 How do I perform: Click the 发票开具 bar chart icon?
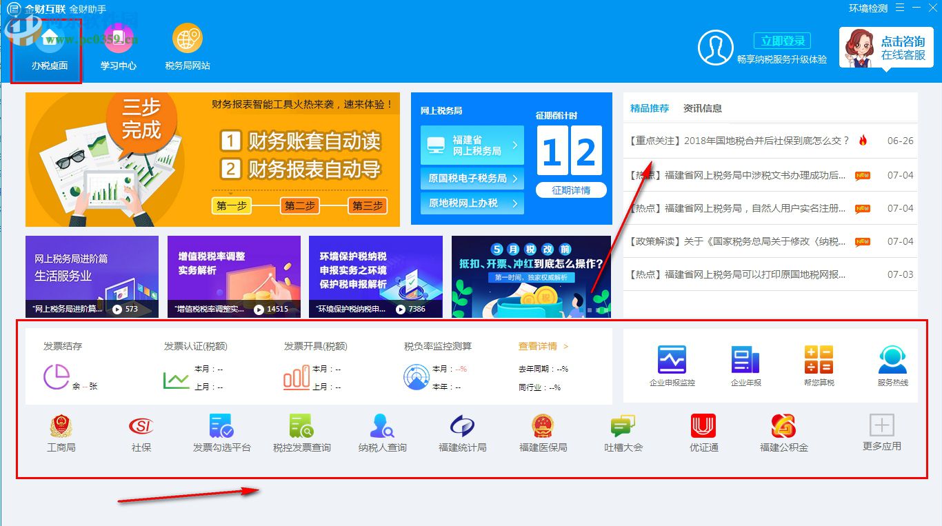(x=297, y=378)
